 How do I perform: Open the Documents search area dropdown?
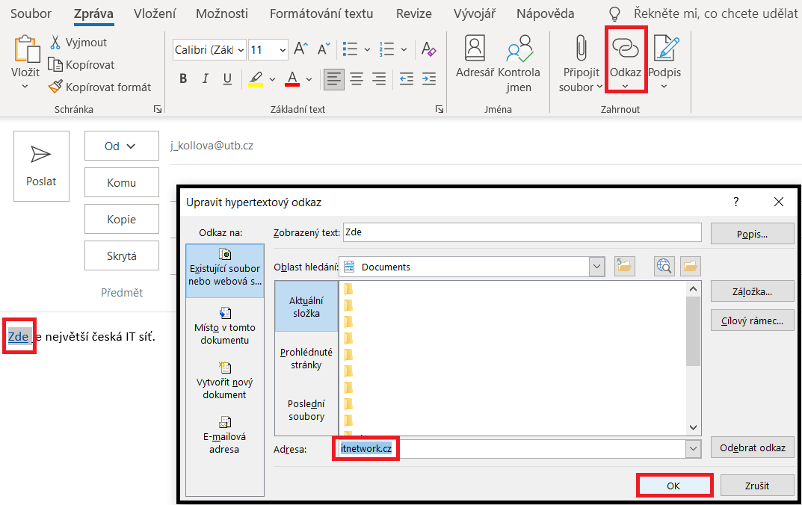pos(596,266)
